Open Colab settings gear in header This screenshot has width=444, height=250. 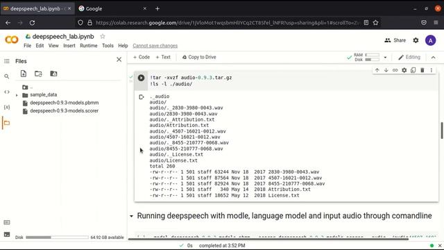(x=416, y=40)
